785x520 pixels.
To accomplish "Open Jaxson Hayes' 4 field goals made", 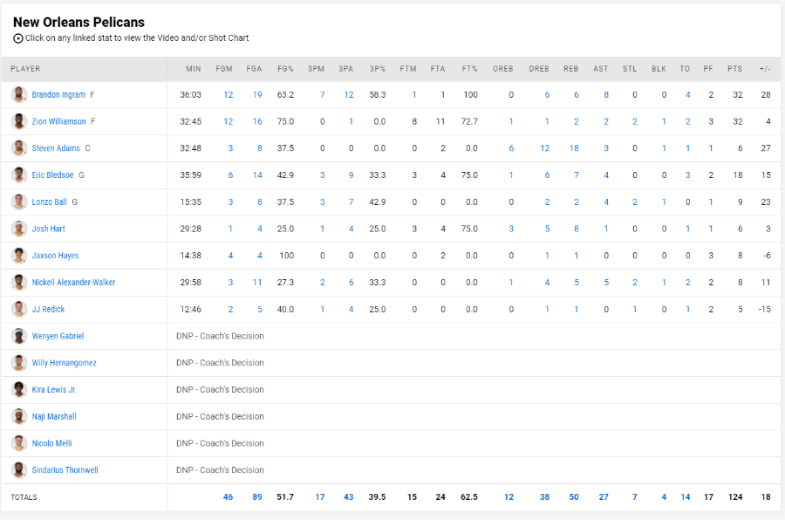I will click(x=230, y=256).
